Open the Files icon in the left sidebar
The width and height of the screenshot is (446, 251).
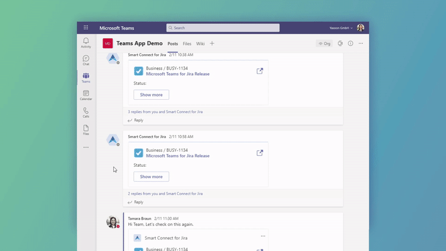tap(86, 129)
